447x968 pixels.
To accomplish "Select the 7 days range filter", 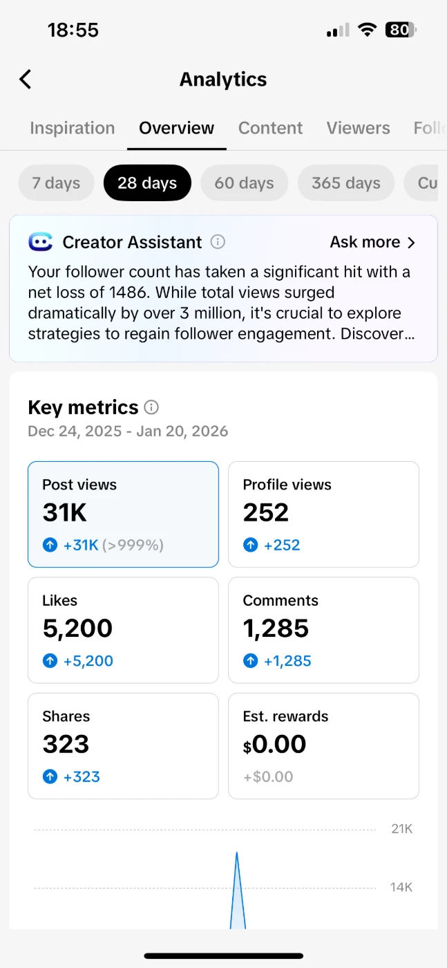I will [x=56, y=183].
